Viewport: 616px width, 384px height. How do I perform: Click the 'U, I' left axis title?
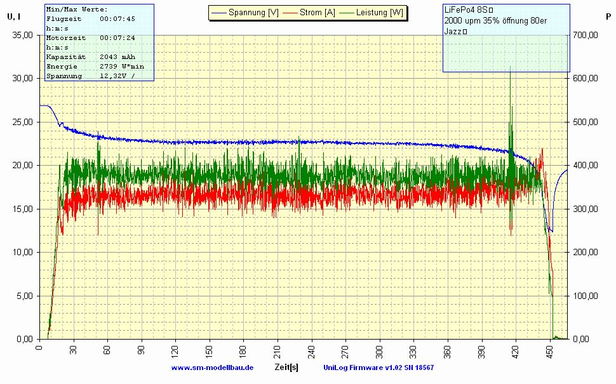pos(14,17)
